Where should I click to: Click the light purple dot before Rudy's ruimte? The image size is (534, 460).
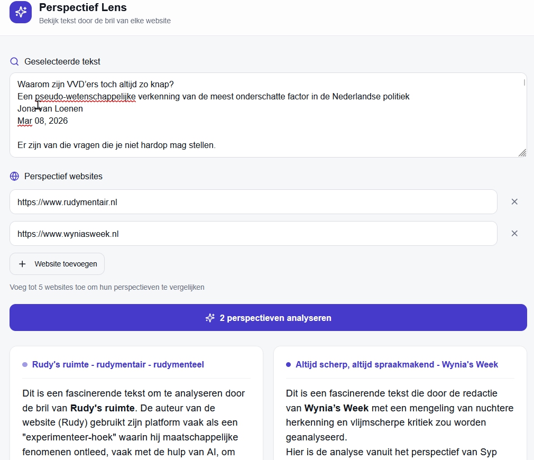[25, 364]
